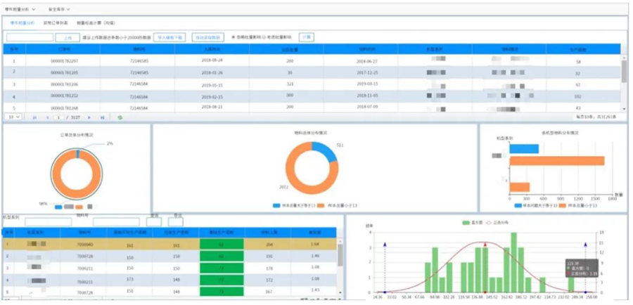Image resolution: width=633 pixels, height=305 pixels.
Task: Select the second radio option before calculate button
Action: (264, 37)
